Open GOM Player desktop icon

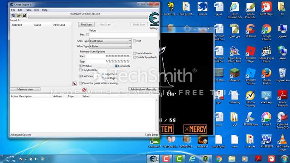click(266, 9)
